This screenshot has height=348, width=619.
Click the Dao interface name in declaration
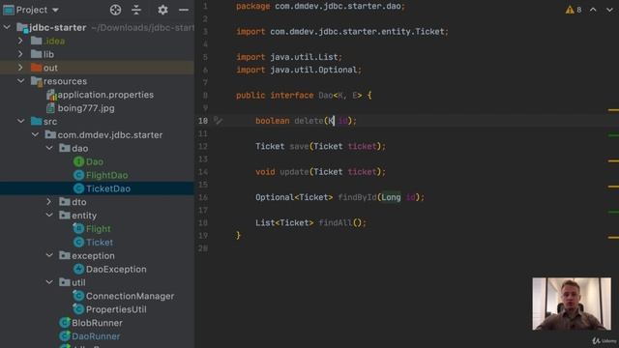click(x=326, y=96)
